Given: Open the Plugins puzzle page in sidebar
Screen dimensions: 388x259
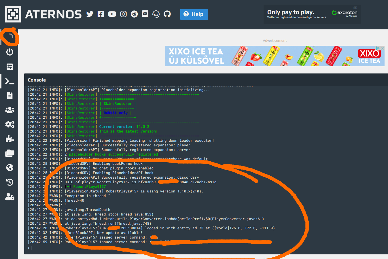Looking at the screenshot, I should (x=10, y=139).
